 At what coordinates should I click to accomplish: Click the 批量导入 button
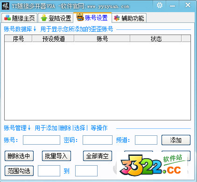coord(56,156)
